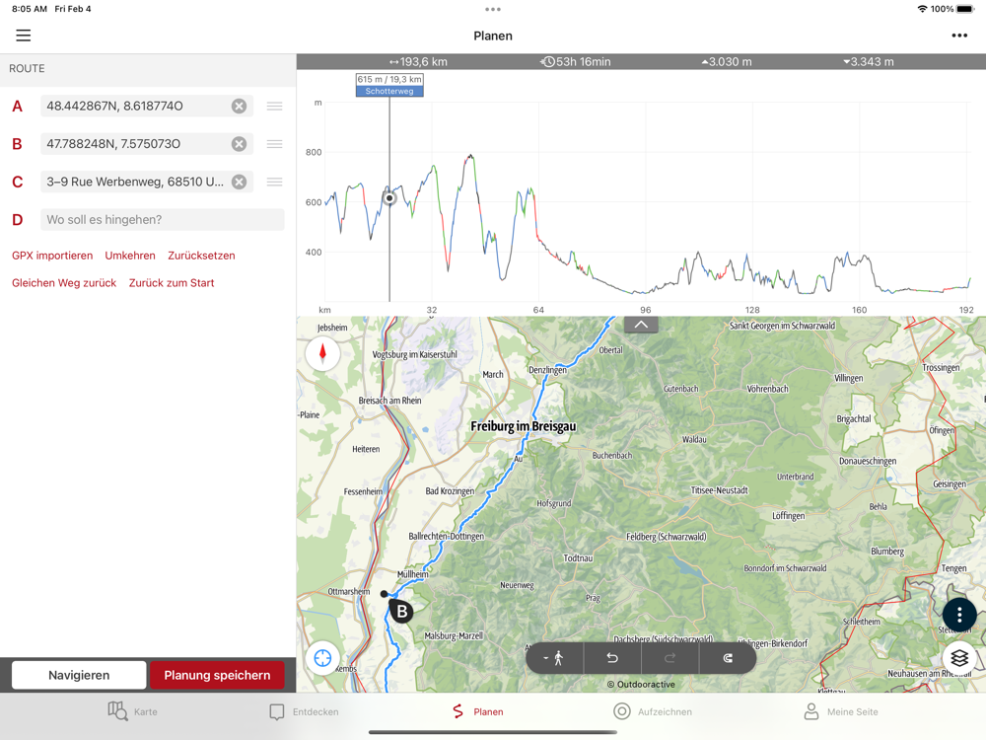Tap Breisach am Rhein map label

pyautogui.click(x=389, y=401)
